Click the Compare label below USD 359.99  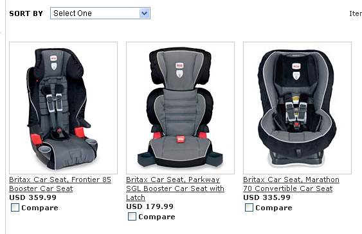click(x=40, y=208)
